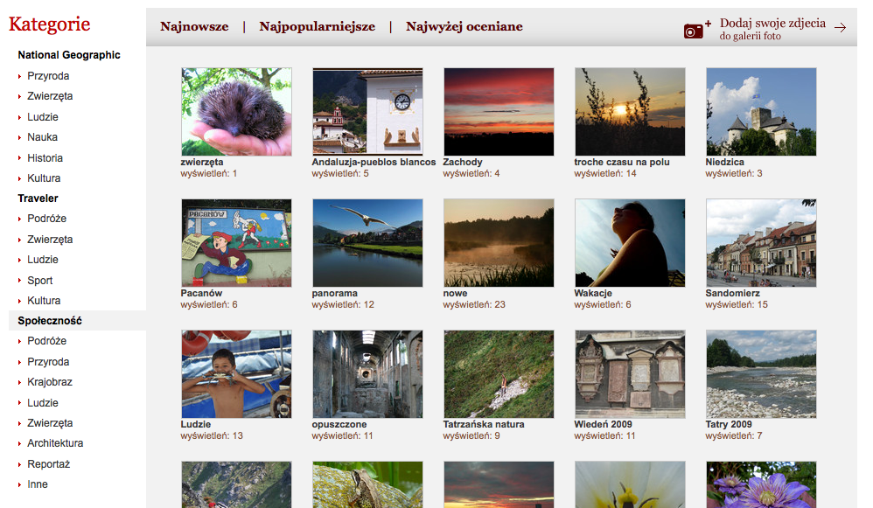Open the 'Wakacje' photo thumbnail
Viewport: 873px width, 508px height.
click(x=630, y=242)
